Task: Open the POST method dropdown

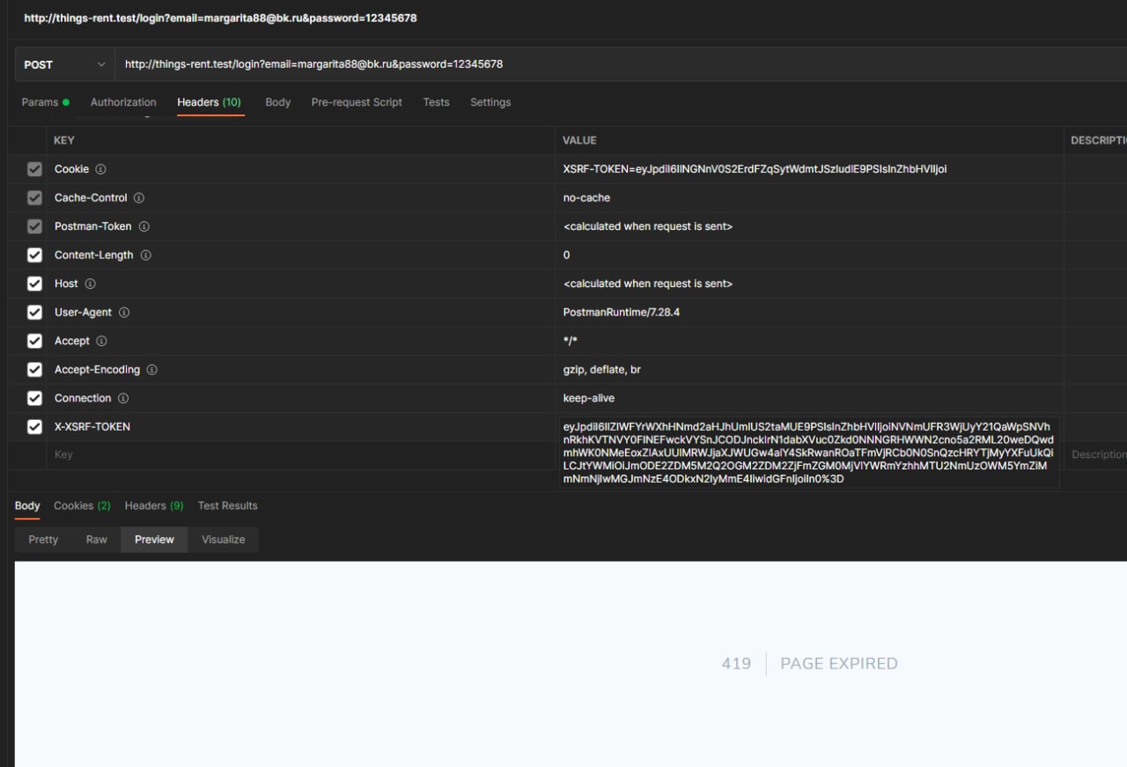Action: 64,64
